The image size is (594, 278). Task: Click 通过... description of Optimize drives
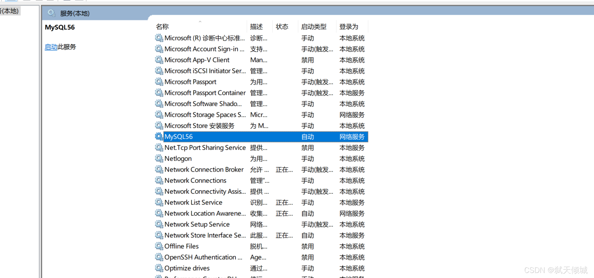pyautogui.click(x=259, y=268)
